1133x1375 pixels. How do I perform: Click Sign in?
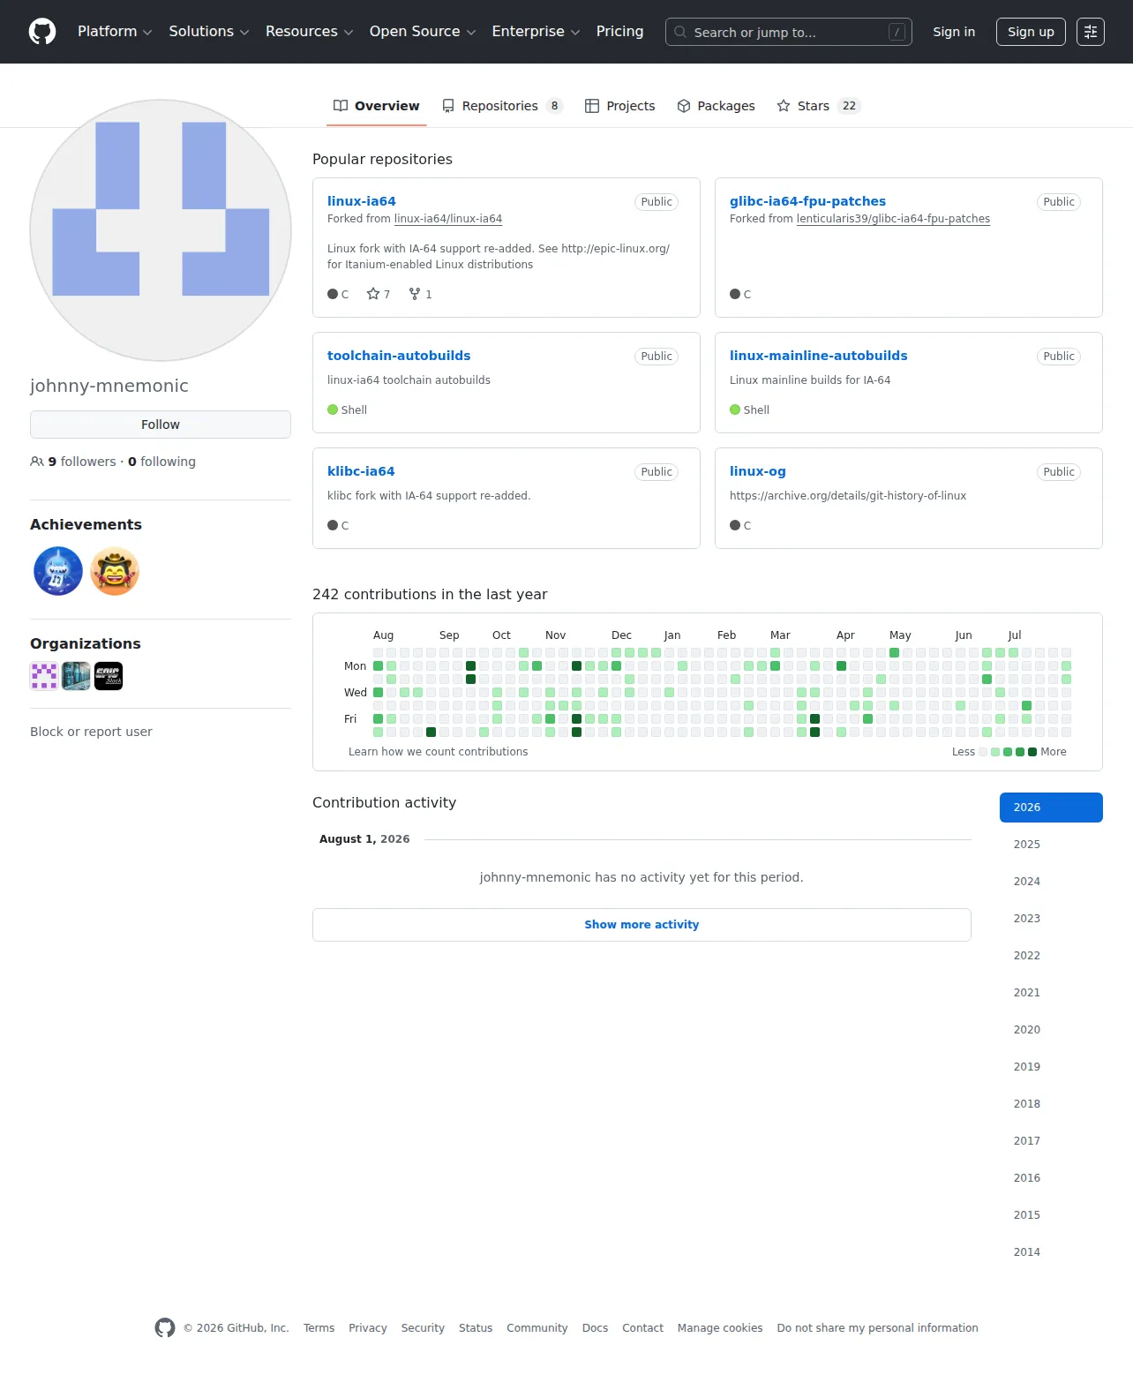(954, 32)
